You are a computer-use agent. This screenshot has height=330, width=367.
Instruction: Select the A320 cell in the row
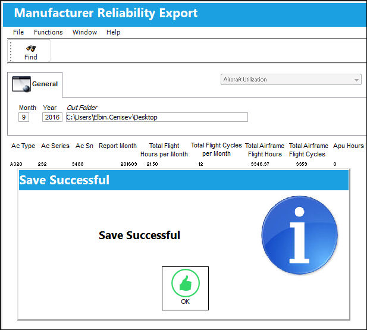tap(16, 164)
